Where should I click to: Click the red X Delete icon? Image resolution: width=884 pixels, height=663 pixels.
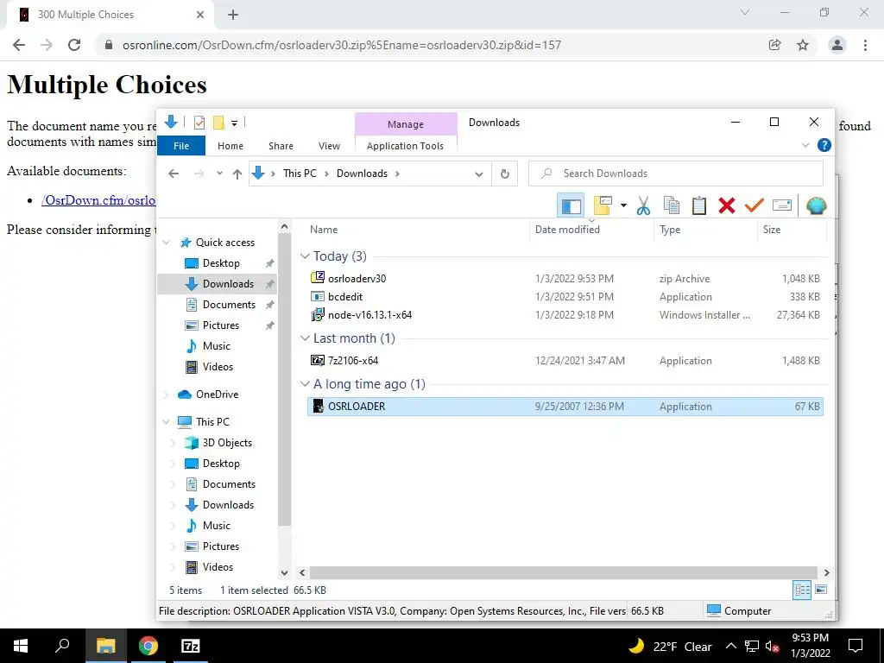click(x=727, y=205)
